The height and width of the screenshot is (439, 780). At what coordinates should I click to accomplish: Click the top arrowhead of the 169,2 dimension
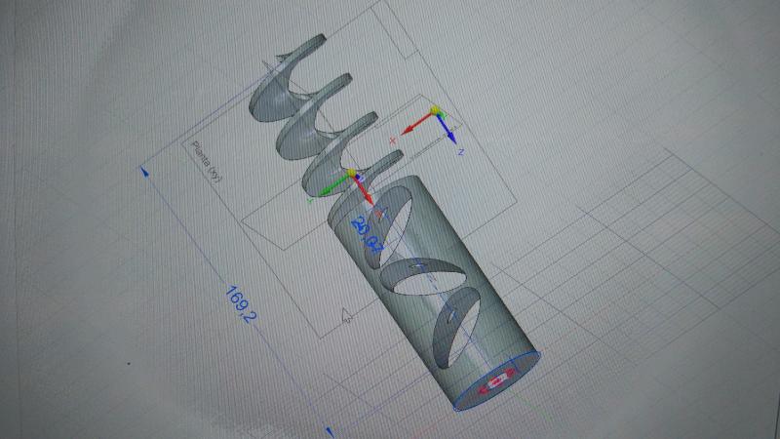[144, 172]
